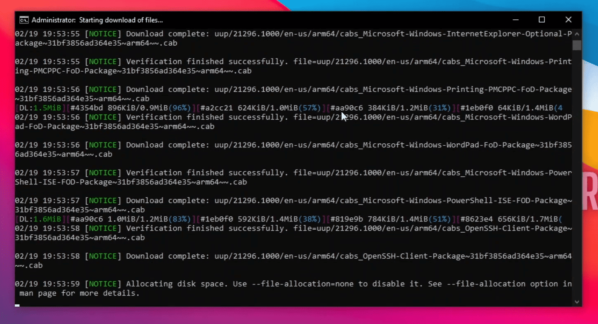
Task: Click the WordPad-FoD verification notice line
Action: [289, 117]
